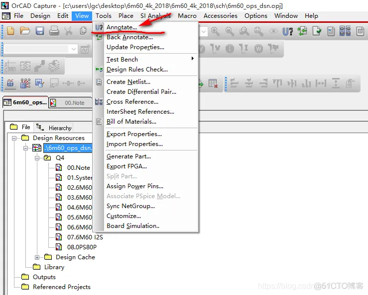Click the Cross Reference toolbar icon

click(x=345, y=31)
